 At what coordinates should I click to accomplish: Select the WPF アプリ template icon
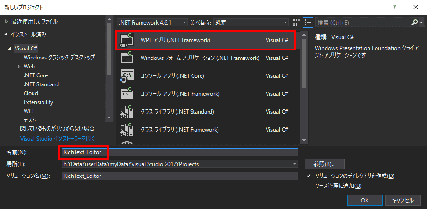[127, 40]
